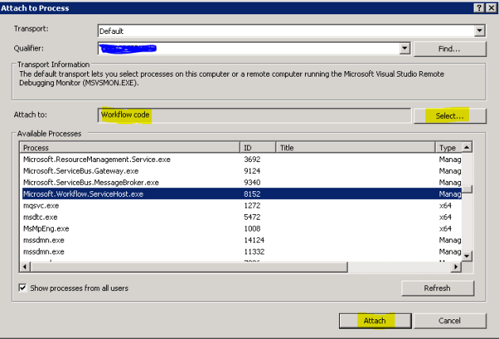This screenshot has width=499, height=339.
Task: Click the Title column header
Action: [355, 148]
